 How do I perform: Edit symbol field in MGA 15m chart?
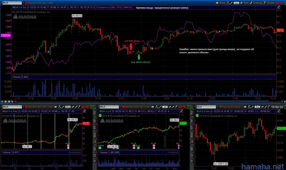[x=12, y=107]
